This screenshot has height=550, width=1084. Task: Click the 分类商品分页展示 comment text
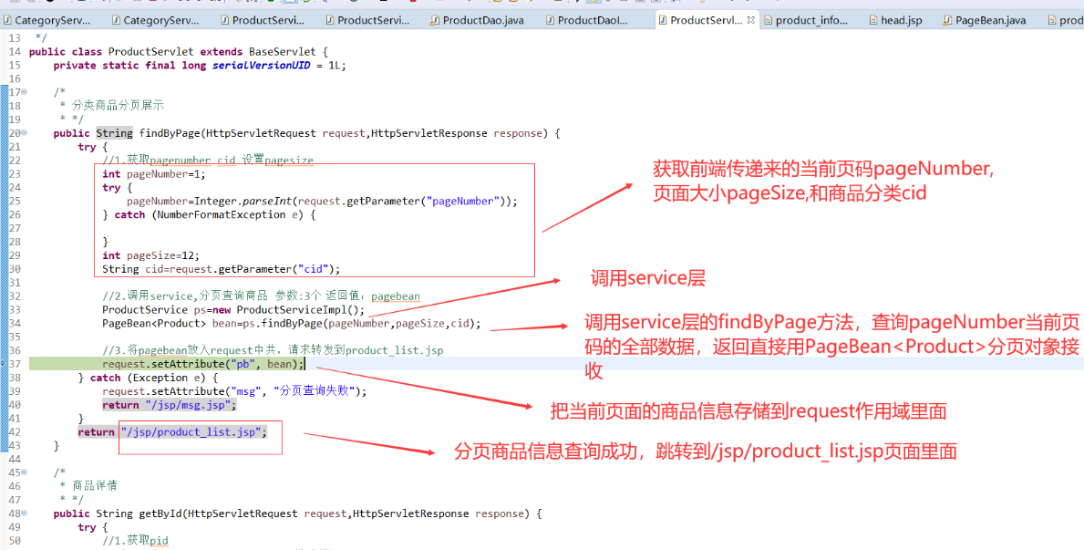click(118, 106)
